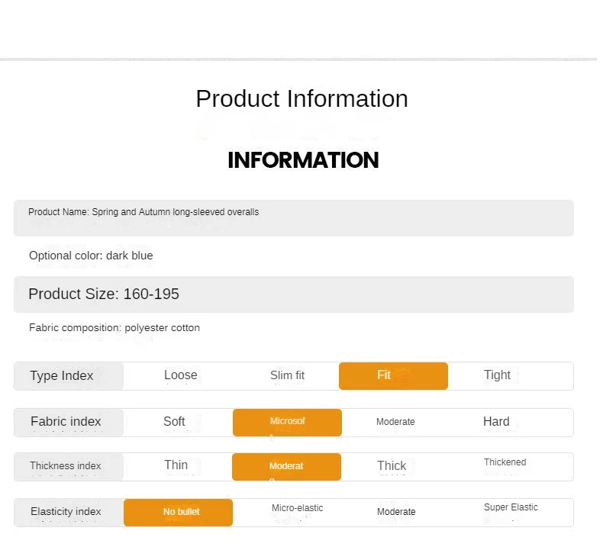This screenshot has width=603, height=547.
Task: Select the Loose option in Type Index
Action: (180, 375)
